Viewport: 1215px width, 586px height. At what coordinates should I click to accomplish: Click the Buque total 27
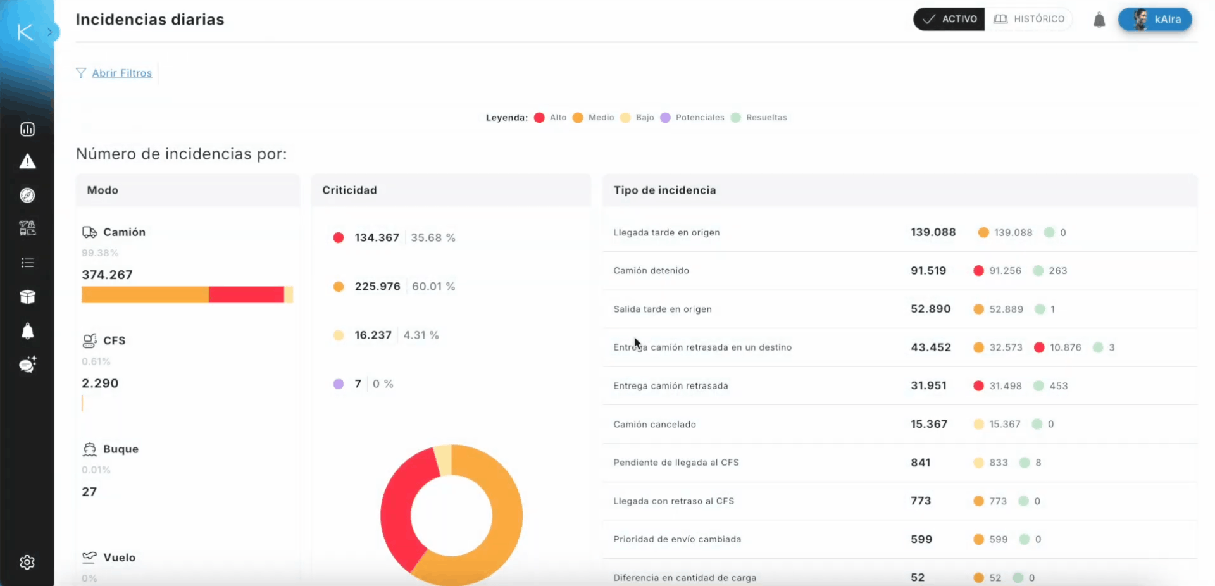point(89,492)
